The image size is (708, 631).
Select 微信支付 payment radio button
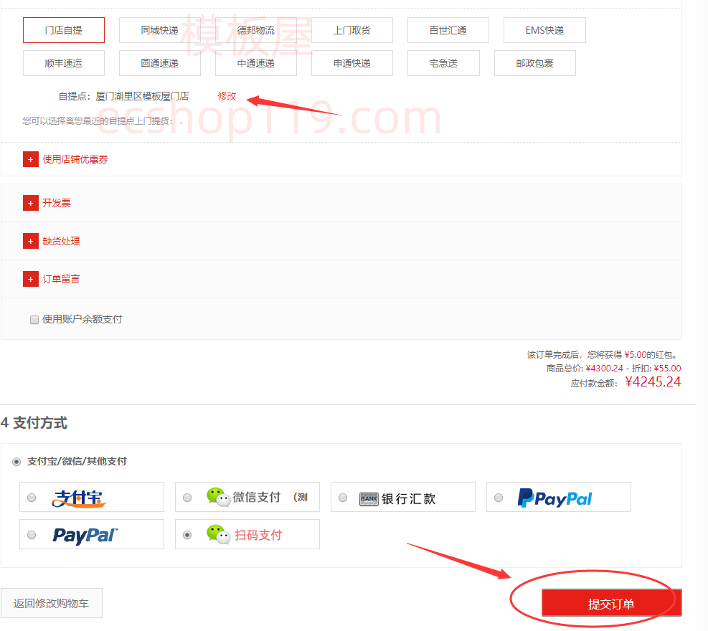click(x=187, y=498)
